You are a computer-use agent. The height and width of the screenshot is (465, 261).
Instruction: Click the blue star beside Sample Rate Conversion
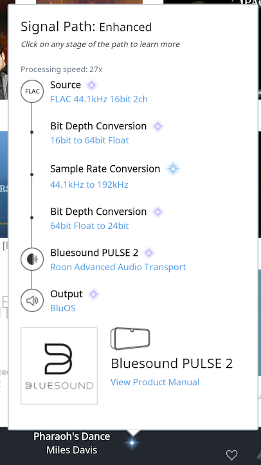tap(173, 169)
